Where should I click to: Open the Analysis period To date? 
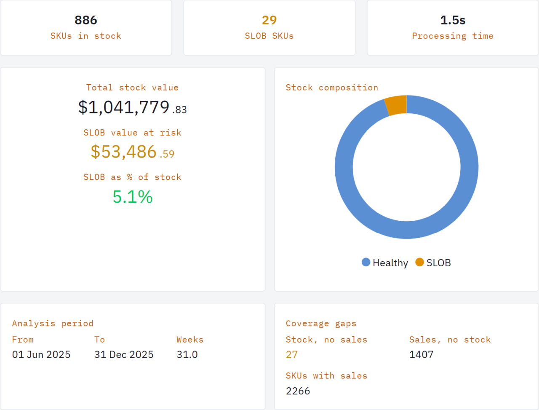(124, 354)
